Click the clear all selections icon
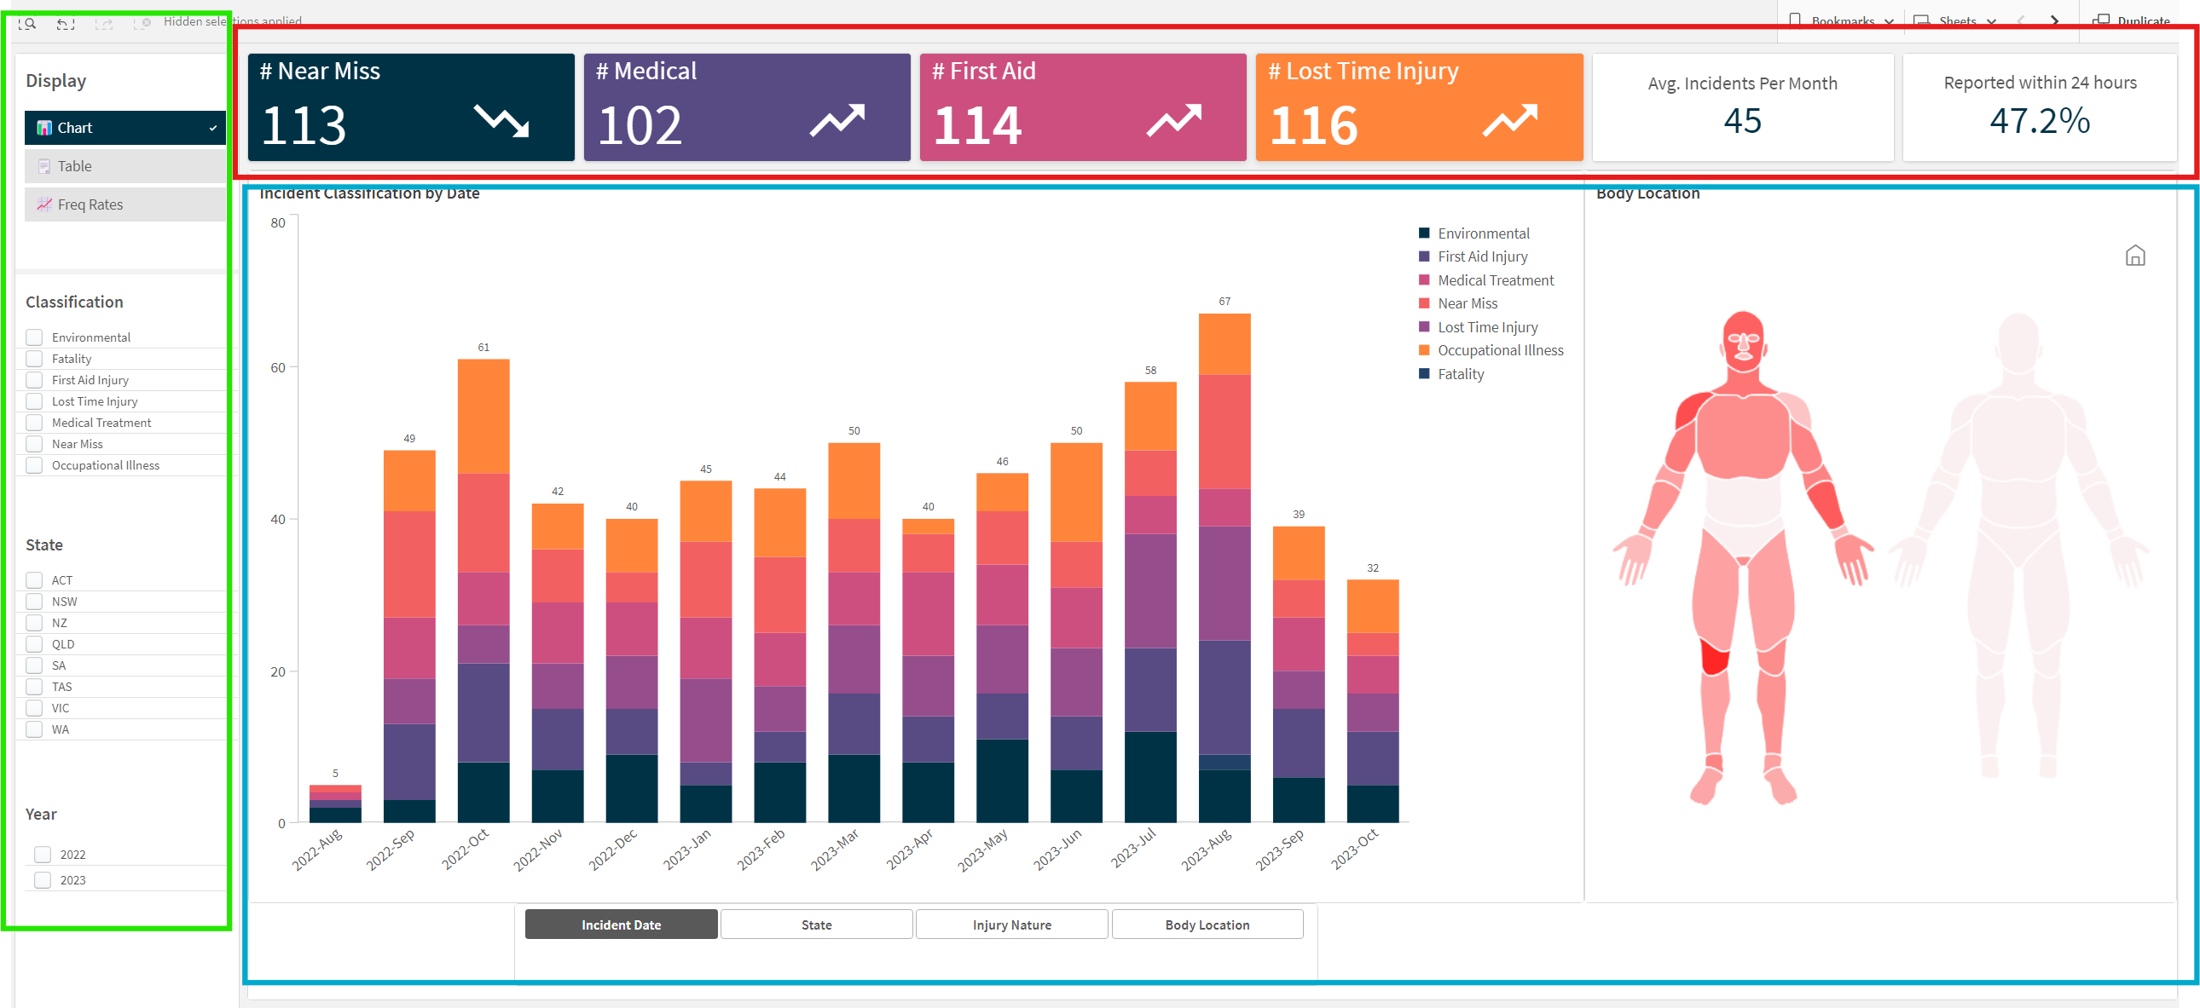Image resolution: width=2200 pixels, height=1008 pixels. click(142, 23)
